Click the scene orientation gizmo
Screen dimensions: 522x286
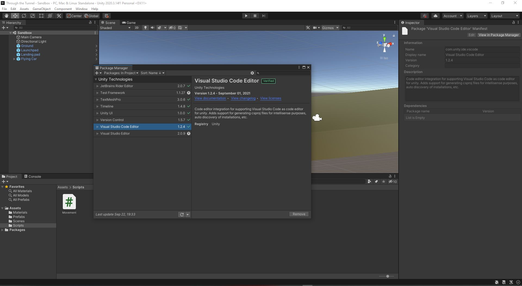(385, 44)
